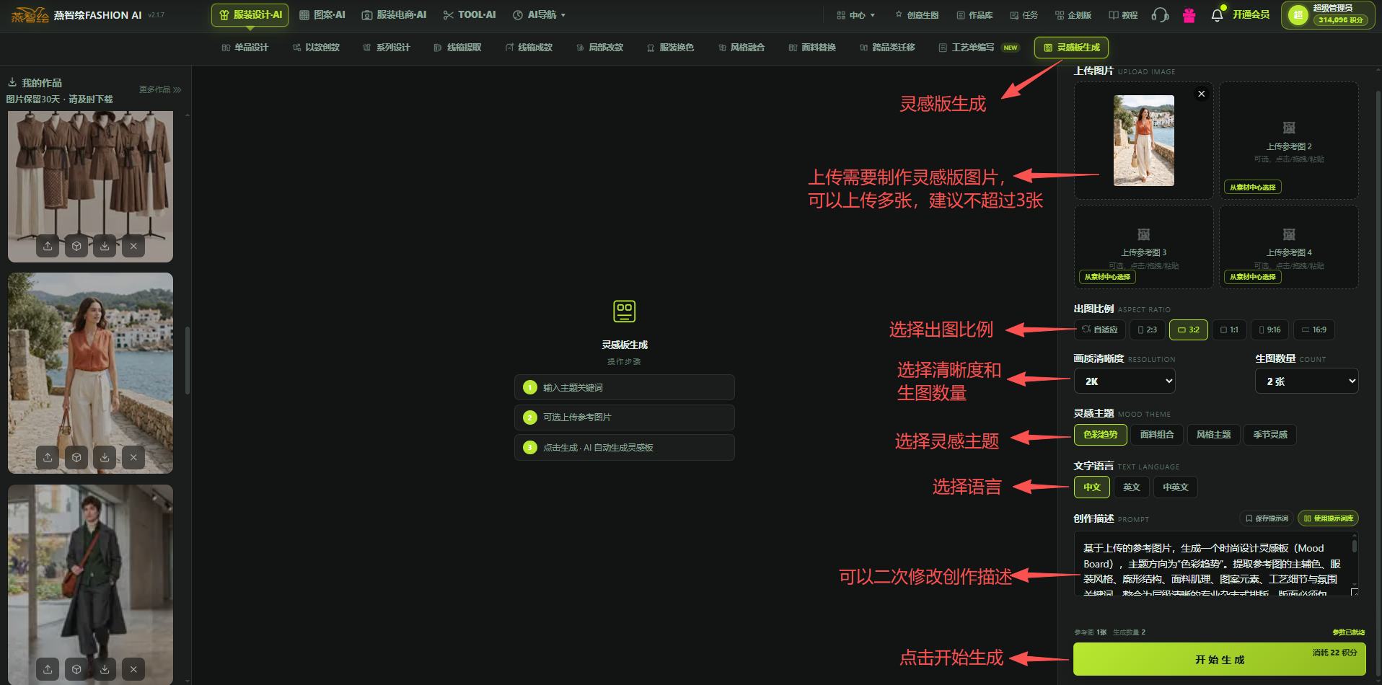Open notifications bell in top bar
The image size is (1382, 685).
(x=1217, y=15)
